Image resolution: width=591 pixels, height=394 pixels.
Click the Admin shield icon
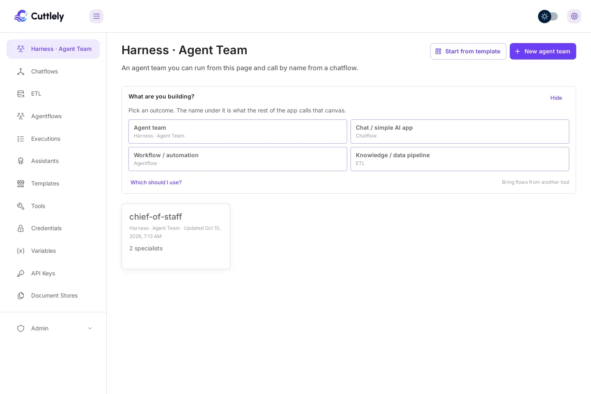point(21,328)
